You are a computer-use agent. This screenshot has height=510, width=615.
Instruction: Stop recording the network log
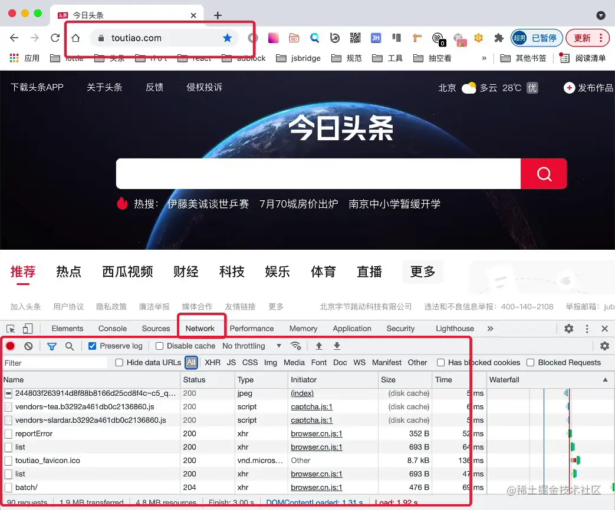pos(11,346)
